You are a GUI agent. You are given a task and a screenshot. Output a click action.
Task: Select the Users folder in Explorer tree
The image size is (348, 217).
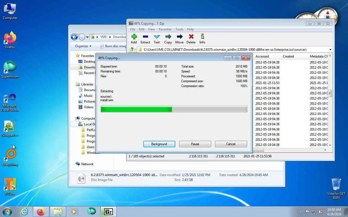(x=88, y=147)
